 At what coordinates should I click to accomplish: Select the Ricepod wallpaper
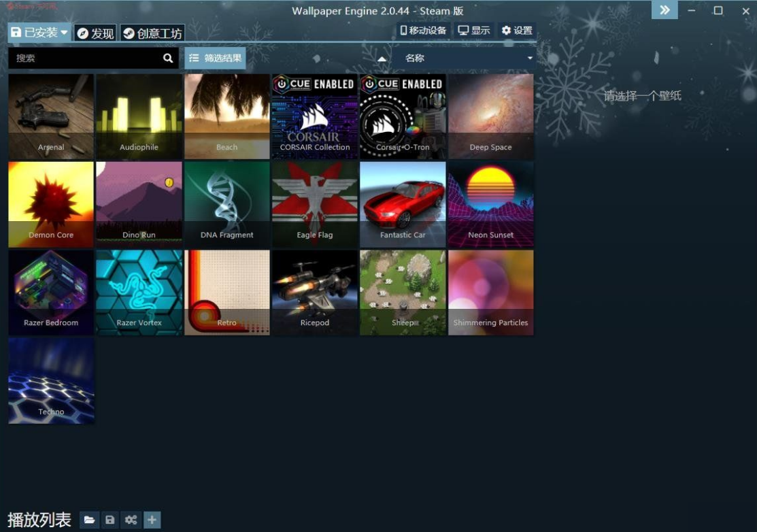315,292
